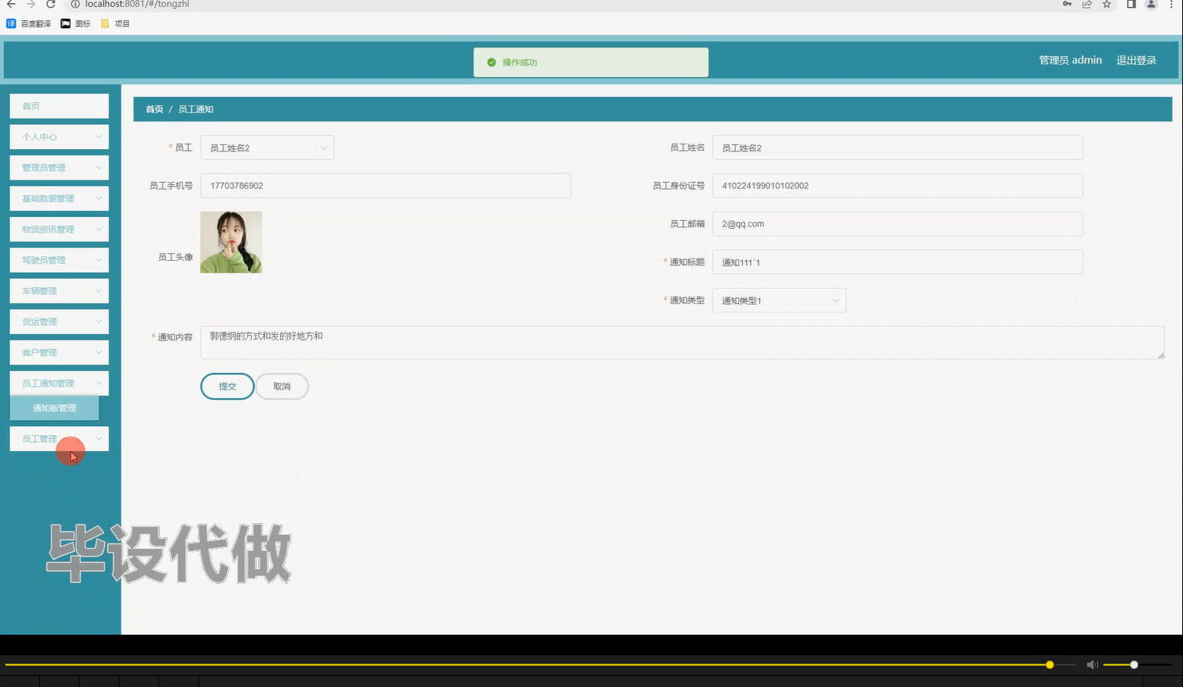Expand the 物流资讯管理 sidebar menu
Image resolution: width=1183 pixels, height=687 pixels.
(x=59, y=230)
